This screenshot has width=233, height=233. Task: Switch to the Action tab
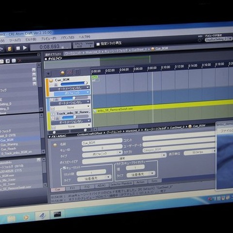tap(140, 182)
